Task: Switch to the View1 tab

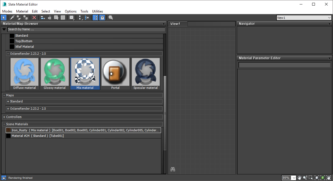Action: [x=177, y=24]
